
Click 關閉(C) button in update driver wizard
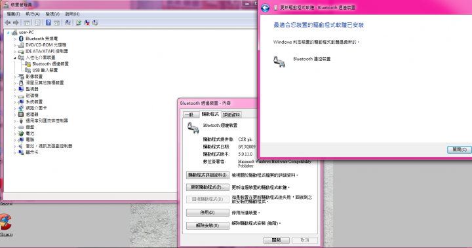459,150
